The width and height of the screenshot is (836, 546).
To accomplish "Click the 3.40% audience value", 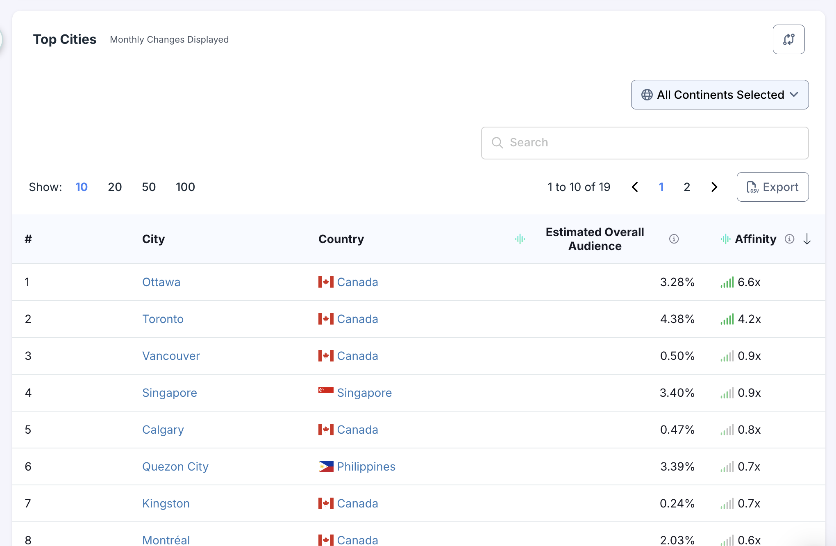I will point(677,393).
